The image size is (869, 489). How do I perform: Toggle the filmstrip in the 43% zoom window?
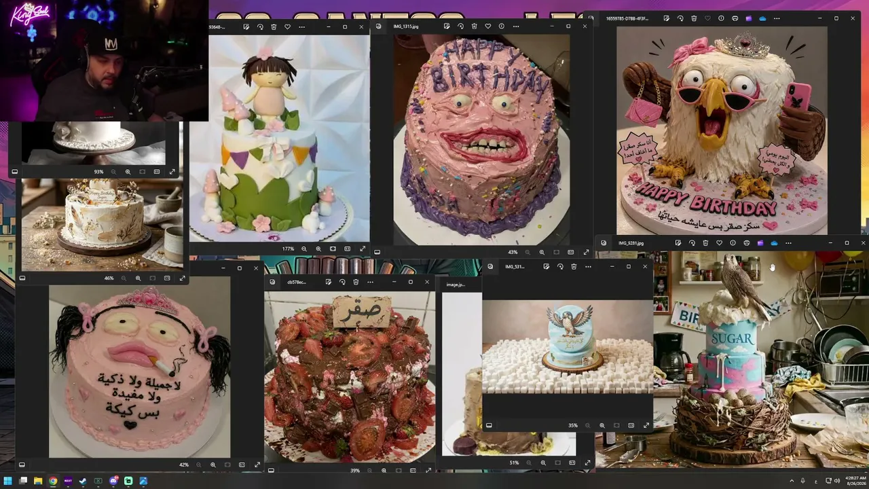[377, 252]
